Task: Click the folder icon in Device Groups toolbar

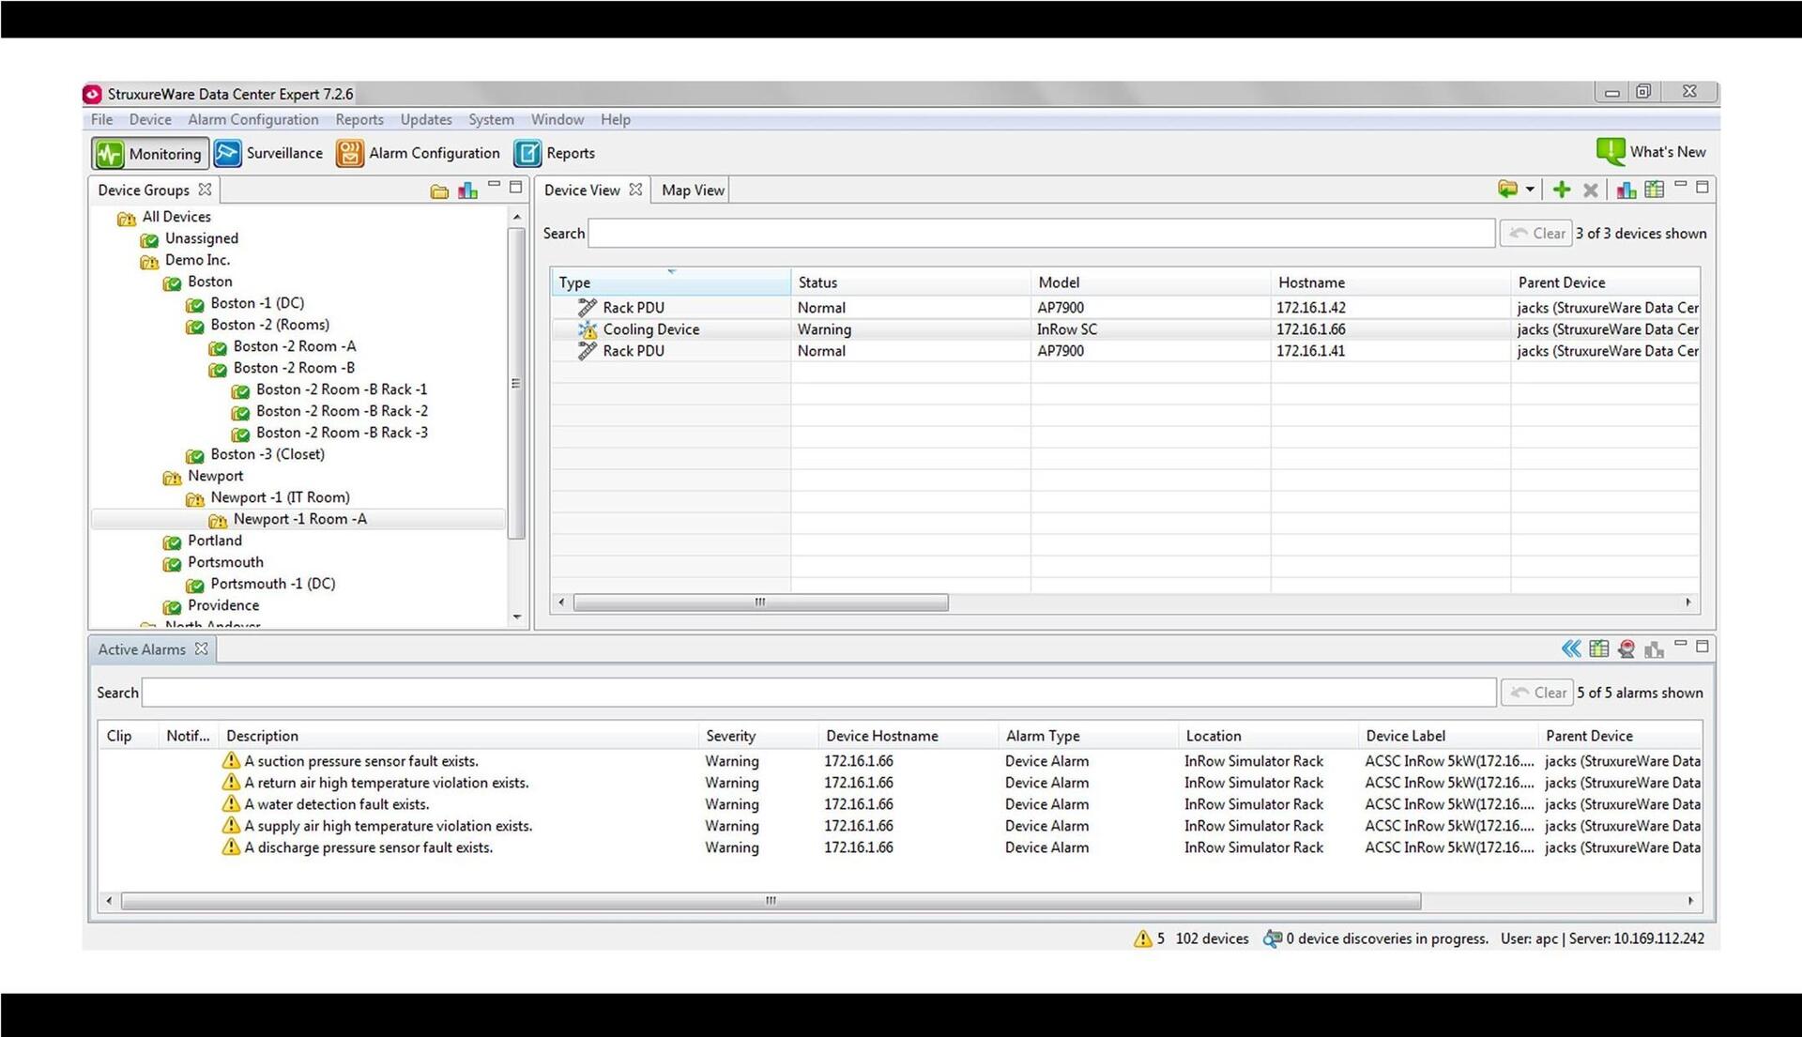Action: [439, 191]
